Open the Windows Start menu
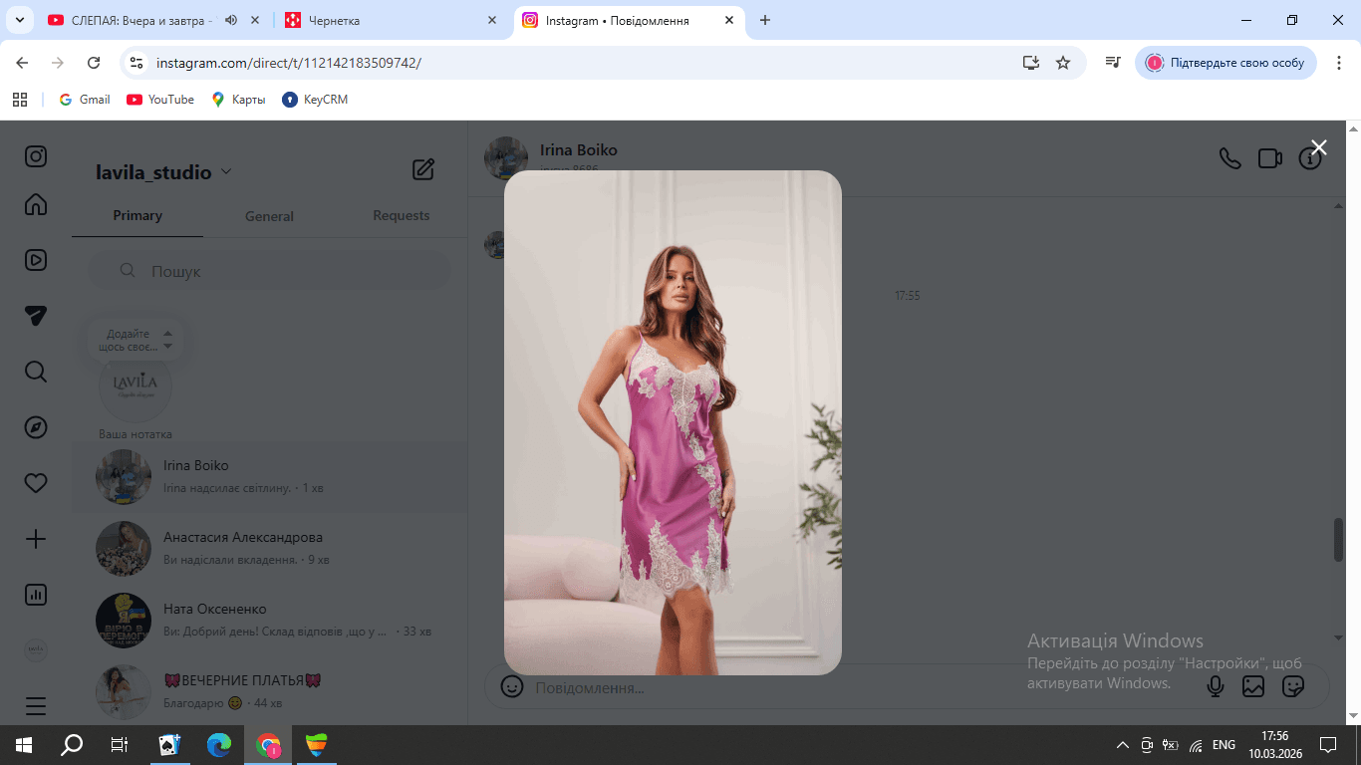 click(24, 744)
